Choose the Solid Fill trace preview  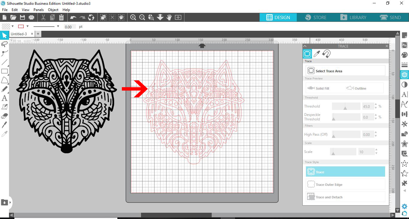[318, 88]
